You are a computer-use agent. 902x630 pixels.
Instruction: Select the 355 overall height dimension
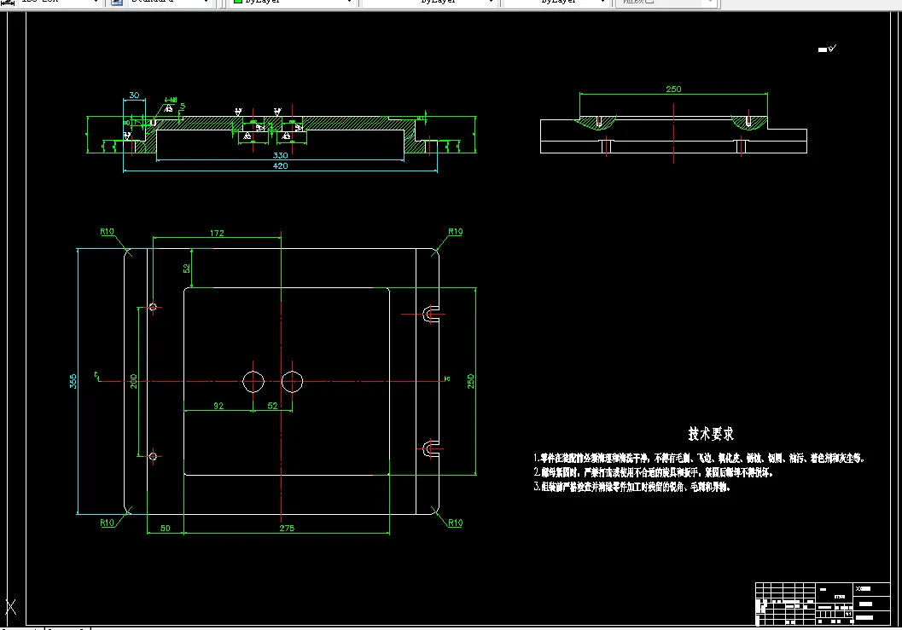tap(73, 381)
